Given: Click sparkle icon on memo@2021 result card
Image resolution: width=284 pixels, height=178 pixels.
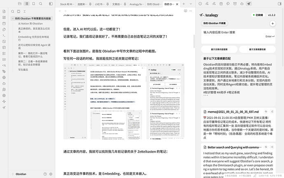Looking at the screenshot, I should [x=266, y=112].
